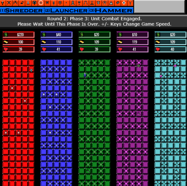This screenshot has width=187, height=186.
Task: Select the arch-shaped unit icon
Action: click(x=86, y=3)
